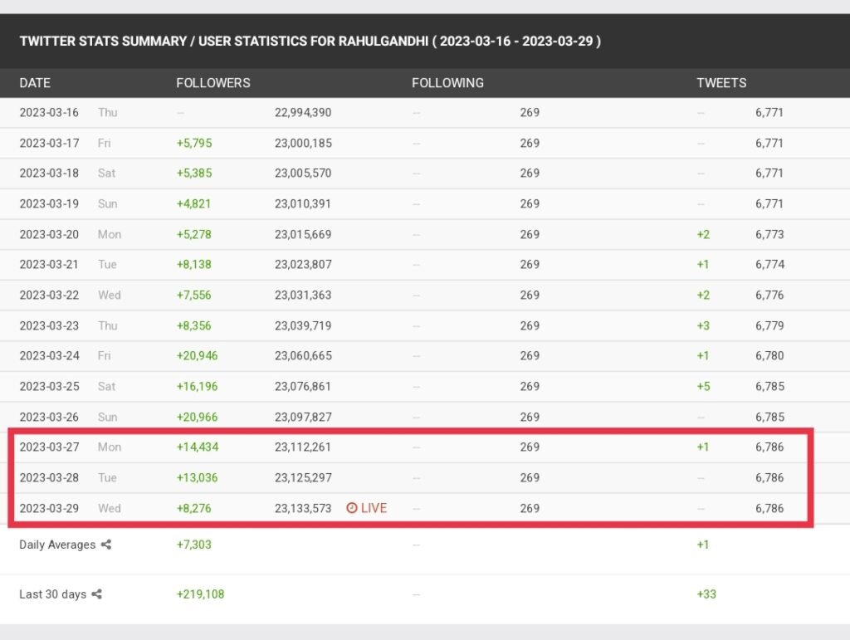The height and width of the screenshot is (640, 850).
Task: Click the follower gain +5,795
Action: (x=194, y=143)
